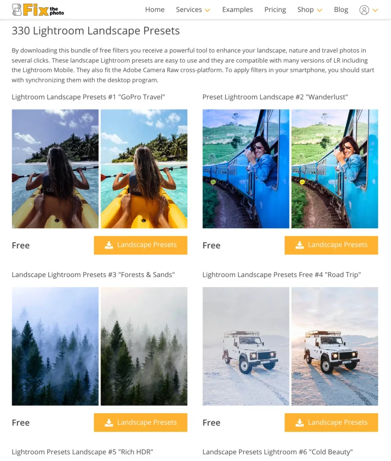Click download icon on Forests & Sands button
Screen dimensions: 391x461
click(x=109, y=422)
